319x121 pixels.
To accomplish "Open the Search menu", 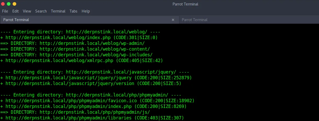I will pos(41,11).
